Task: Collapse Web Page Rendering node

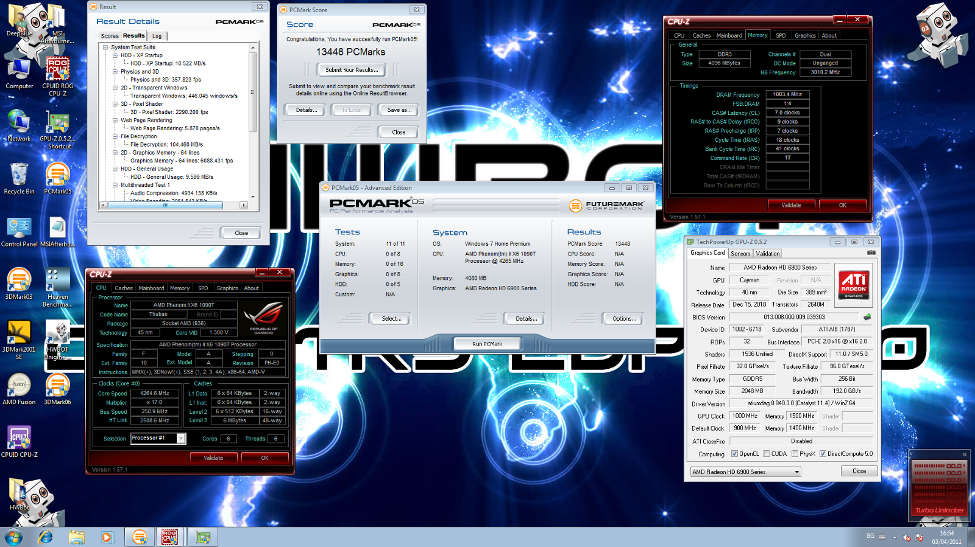Action: coord(115,120)
